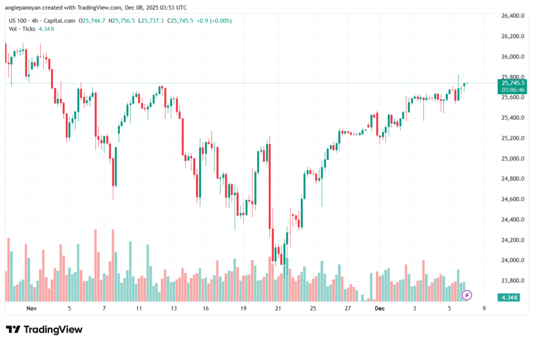534x344 pixels.
Task: Click the purple lightning bolt icon
Action: point(467,295)
